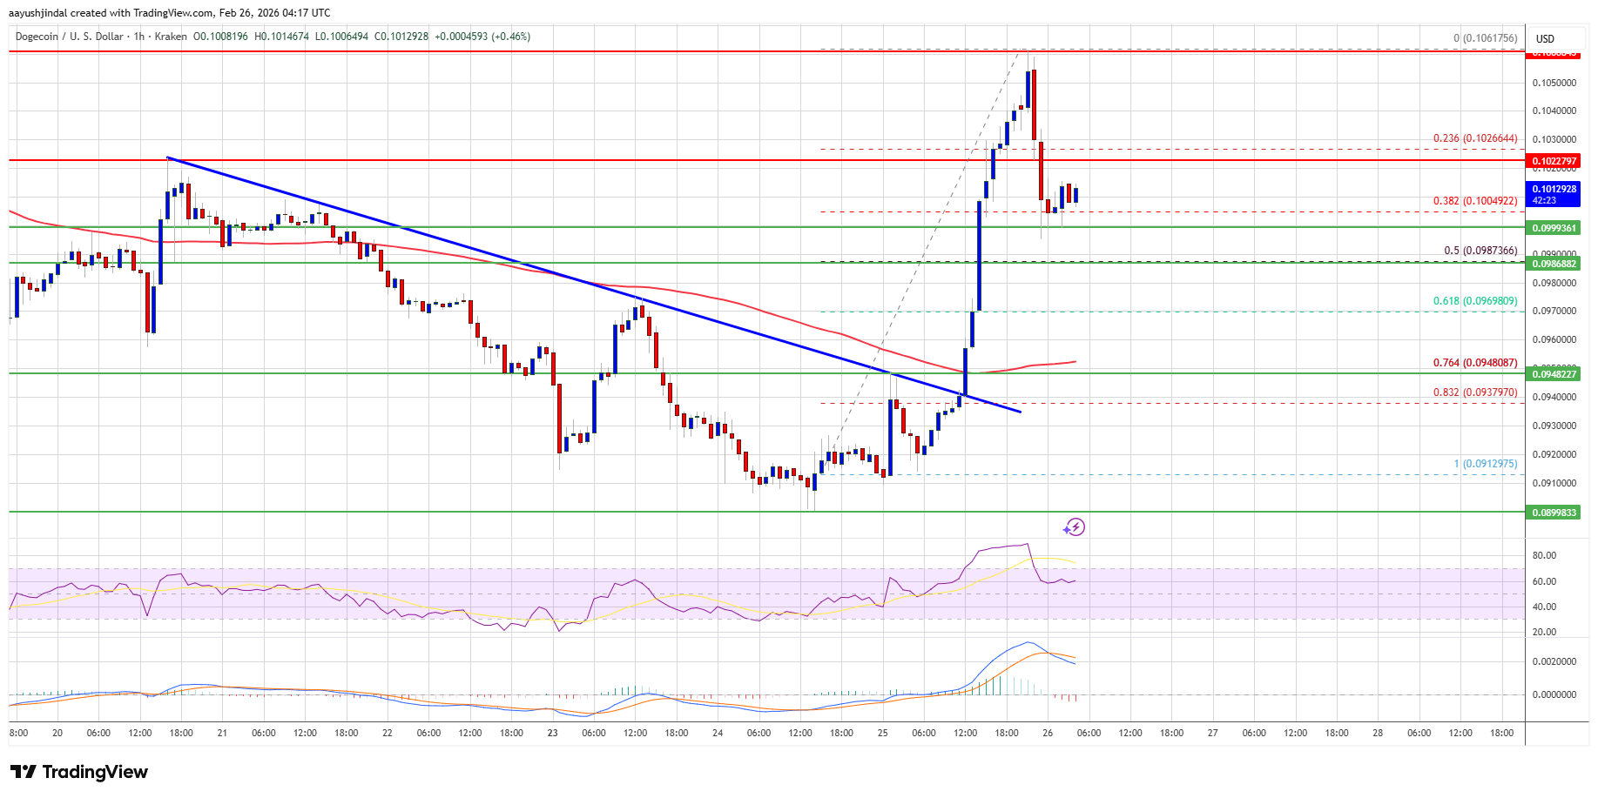Viewport: 1598px width, 798px height.
Task: Open the 1h timeframe selector in legend
Action: tap(138, 37)
